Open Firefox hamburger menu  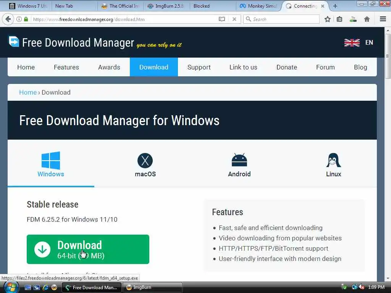(x=383, y=19)
